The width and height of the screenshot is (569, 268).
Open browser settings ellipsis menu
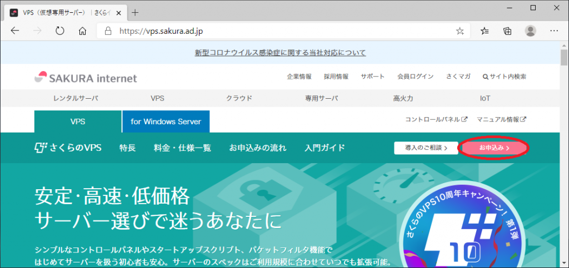click(x=553, y=31)
